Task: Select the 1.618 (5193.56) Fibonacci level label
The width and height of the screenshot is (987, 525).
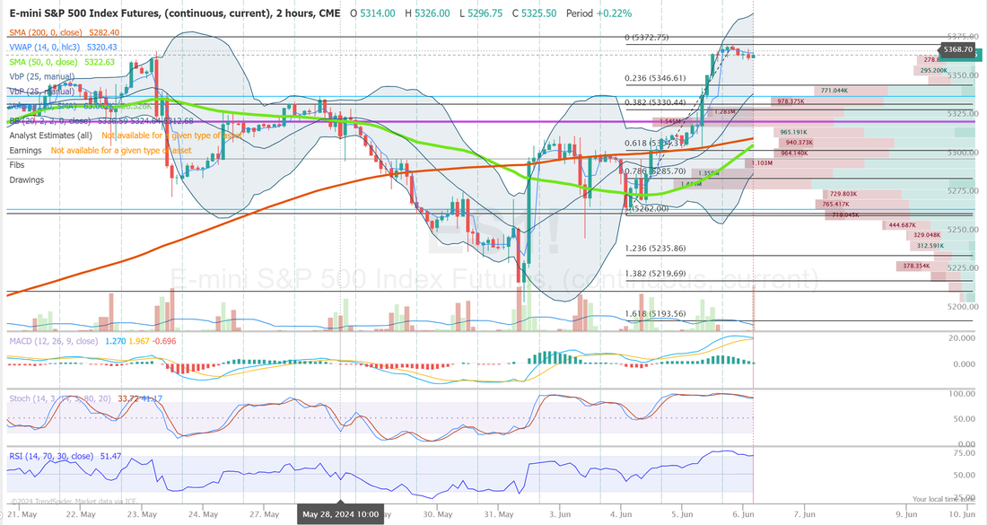Action: (655, 313)
